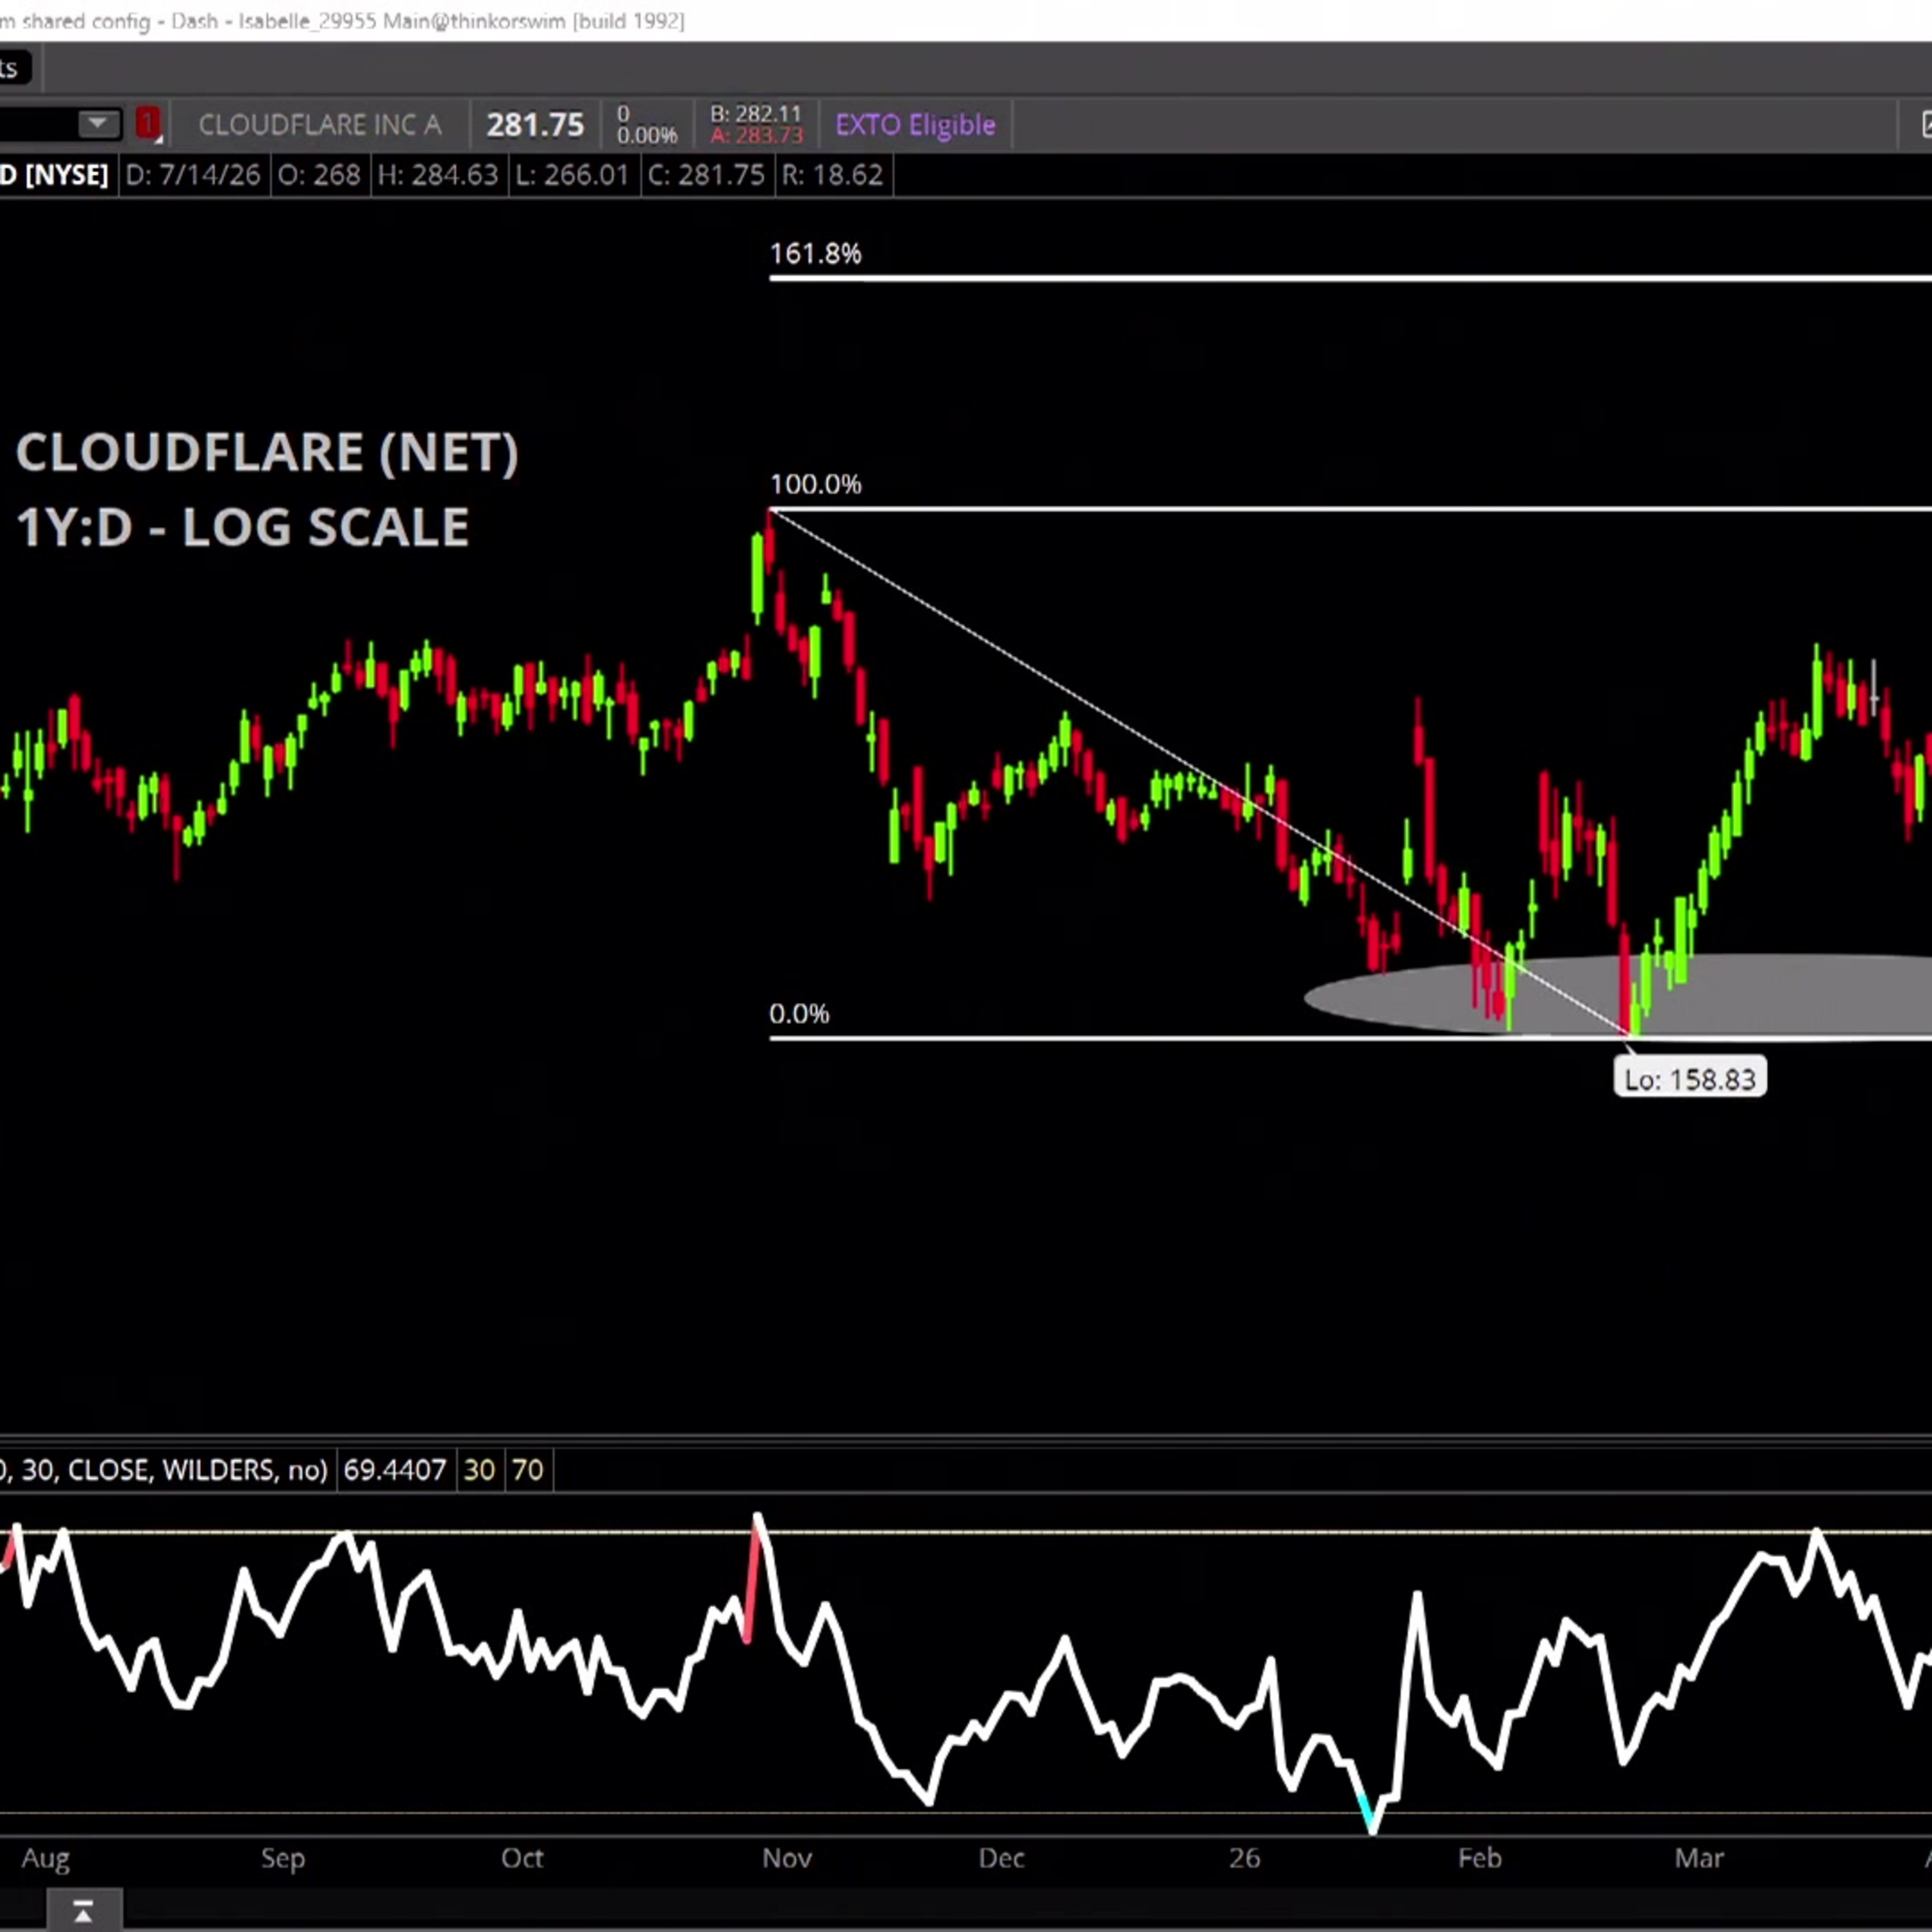Image resolution: width=1932 pixels, height=1932 pixels.
Task: Open the symbol selector dropdown arrow
Action: (x=98, y=124)
